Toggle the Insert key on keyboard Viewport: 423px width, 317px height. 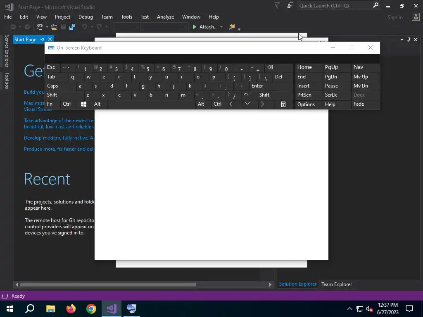309,86
